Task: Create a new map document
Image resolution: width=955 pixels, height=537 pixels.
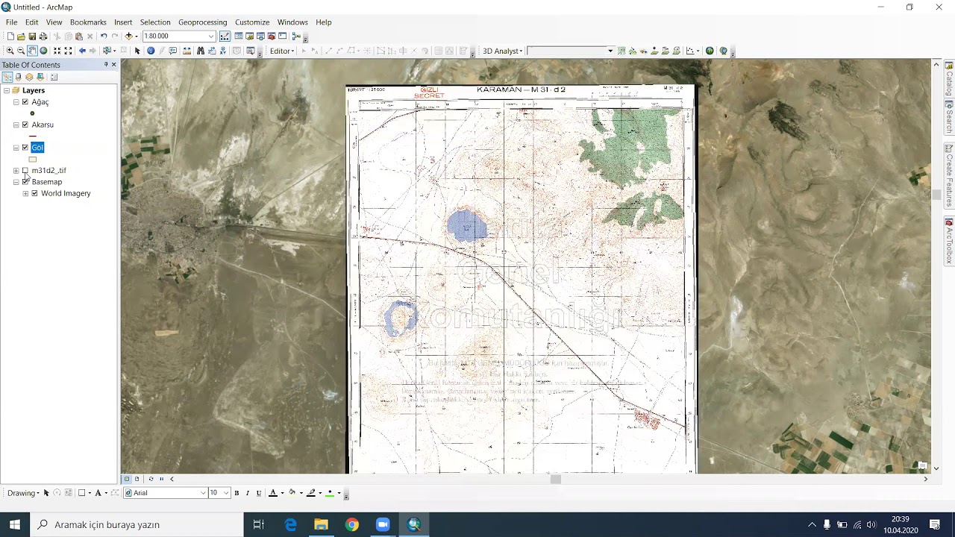Action: click(10, 36)
